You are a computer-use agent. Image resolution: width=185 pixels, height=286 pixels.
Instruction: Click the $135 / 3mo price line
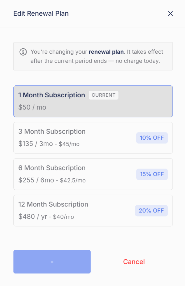click(49, 144)
